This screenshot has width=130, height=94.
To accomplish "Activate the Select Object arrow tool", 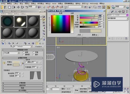I will tap(2, 7).
